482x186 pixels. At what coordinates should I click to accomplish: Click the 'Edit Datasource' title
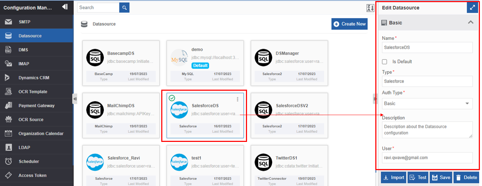(x=400, y=8)
